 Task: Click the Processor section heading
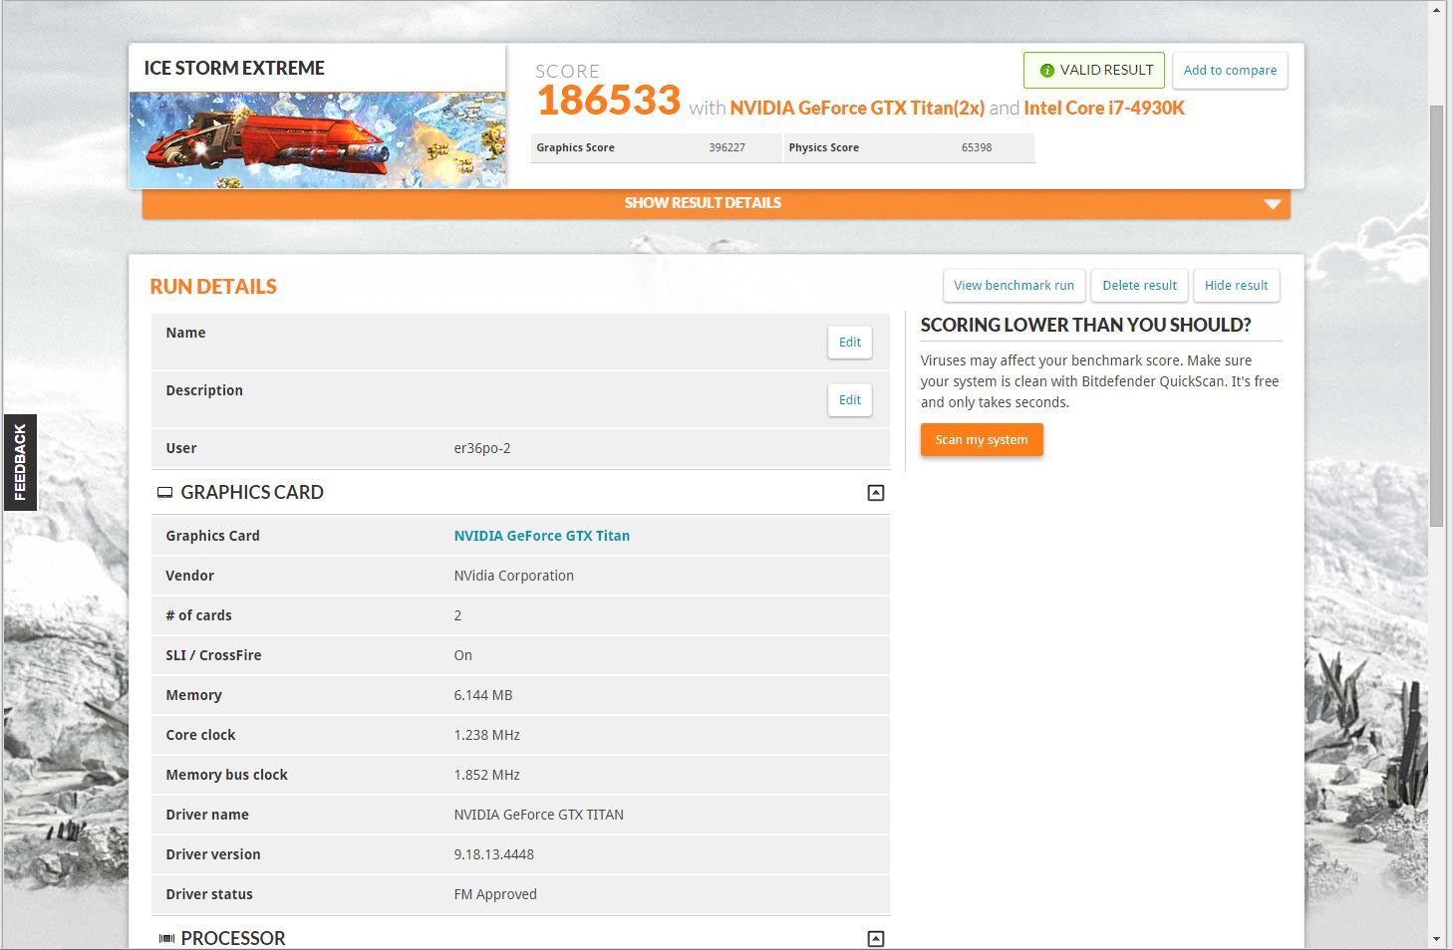233,938
